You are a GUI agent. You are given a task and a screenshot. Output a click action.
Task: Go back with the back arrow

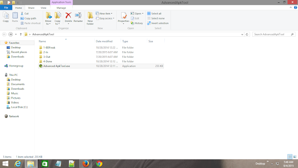4,34
